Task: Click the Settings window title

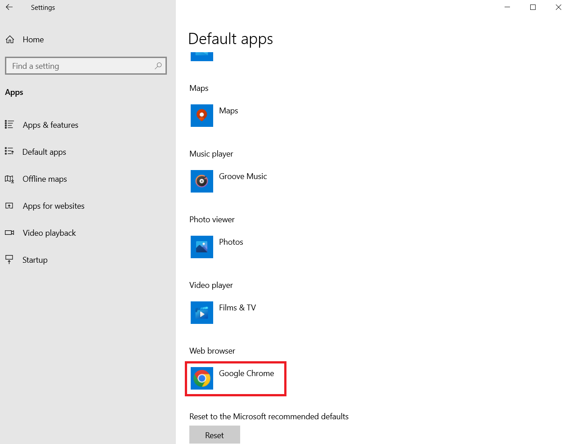Action: (x=43, y=8)
